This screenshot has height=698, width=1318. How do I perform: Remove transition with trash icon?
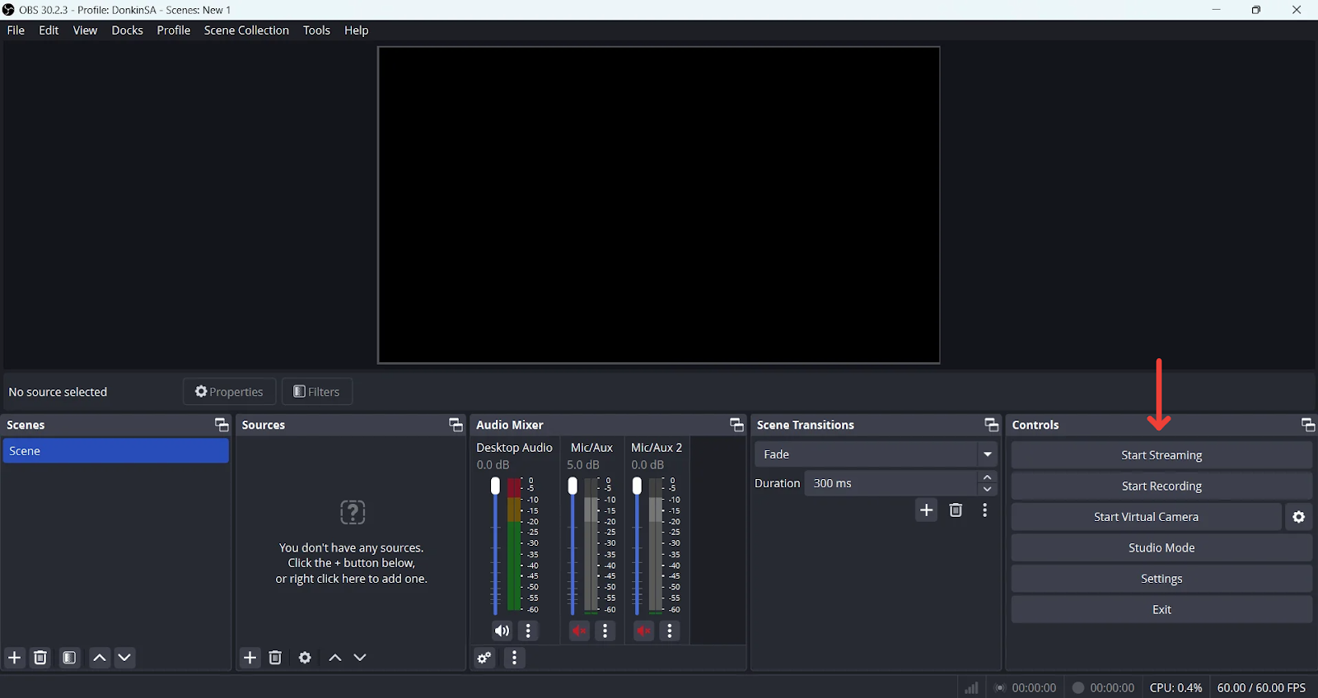[x=956, y=510]
